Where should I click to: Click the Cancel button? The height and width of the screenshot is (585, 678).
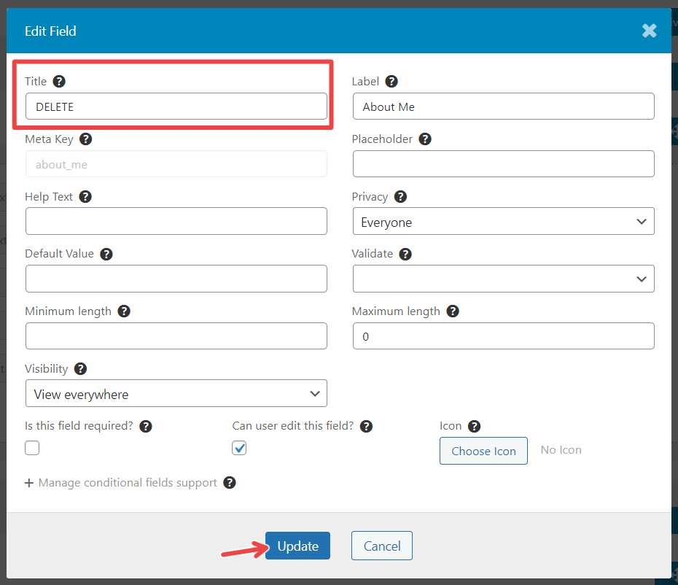[381, 545]
